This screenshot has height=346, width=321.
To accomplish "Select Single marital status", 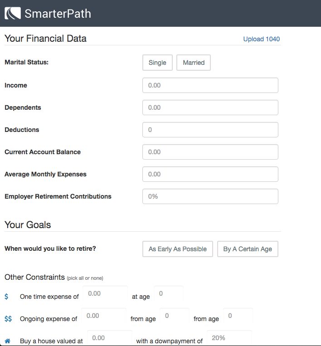I will (157, 63).
